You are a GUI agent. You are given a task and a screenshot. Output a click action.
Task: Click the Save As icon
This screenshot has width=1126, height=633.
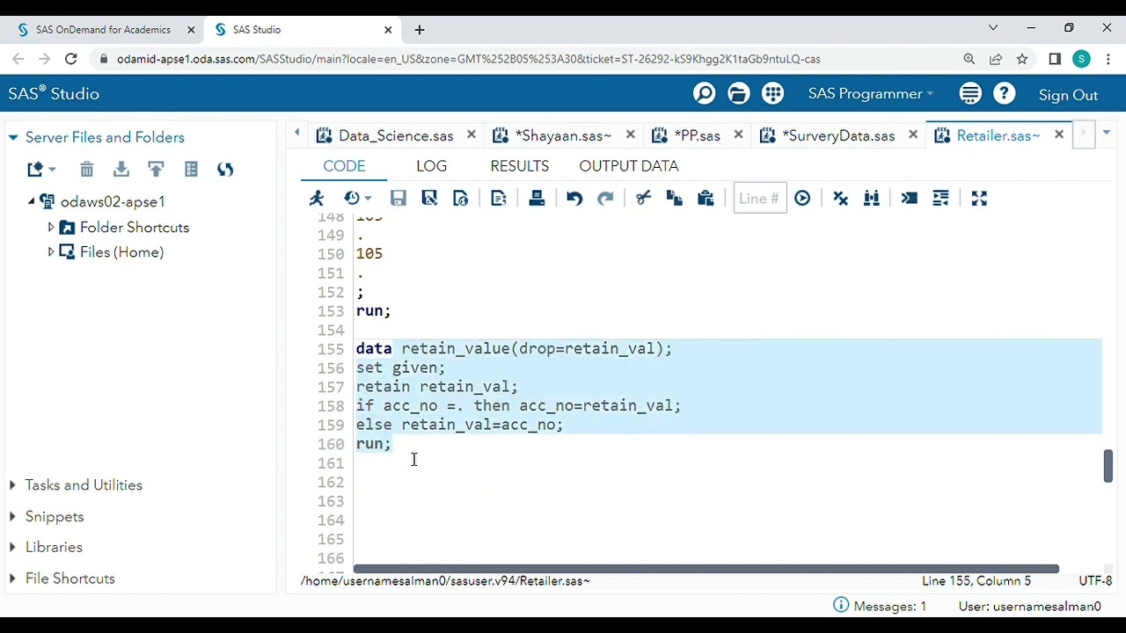(429, 199)
